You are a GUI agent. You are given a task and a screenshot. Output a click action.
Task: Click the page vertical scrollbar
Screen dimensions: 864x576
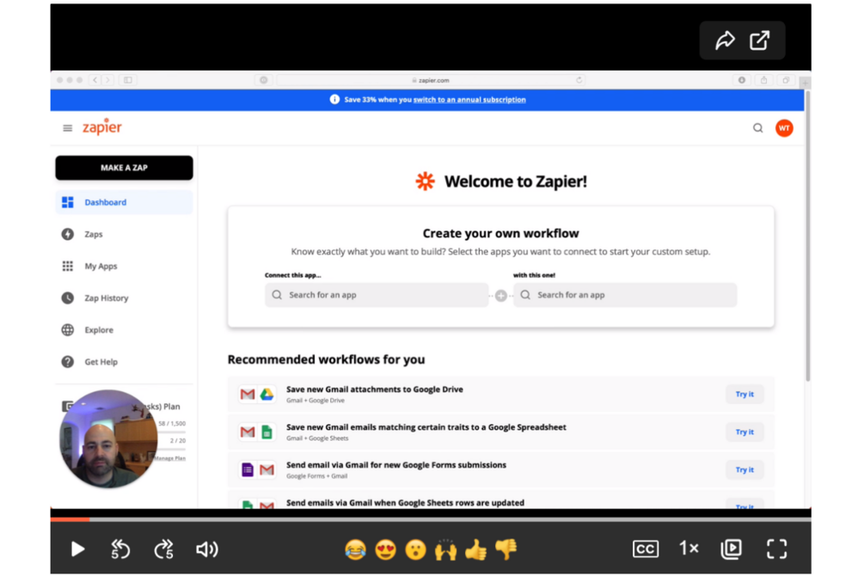pos(808,237)
